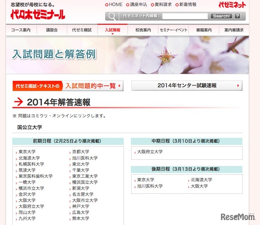The width and height of the screenshot is (260, 225).
Task: Open 大阪大学 in 後期日程 box
Action: click(199, 186)
